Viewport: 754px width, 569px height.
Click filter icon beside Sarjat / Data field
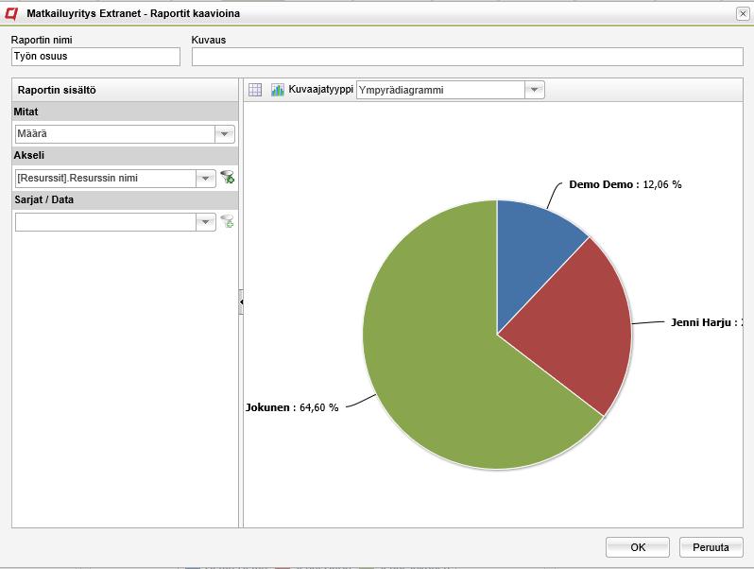tap(228, 221)
